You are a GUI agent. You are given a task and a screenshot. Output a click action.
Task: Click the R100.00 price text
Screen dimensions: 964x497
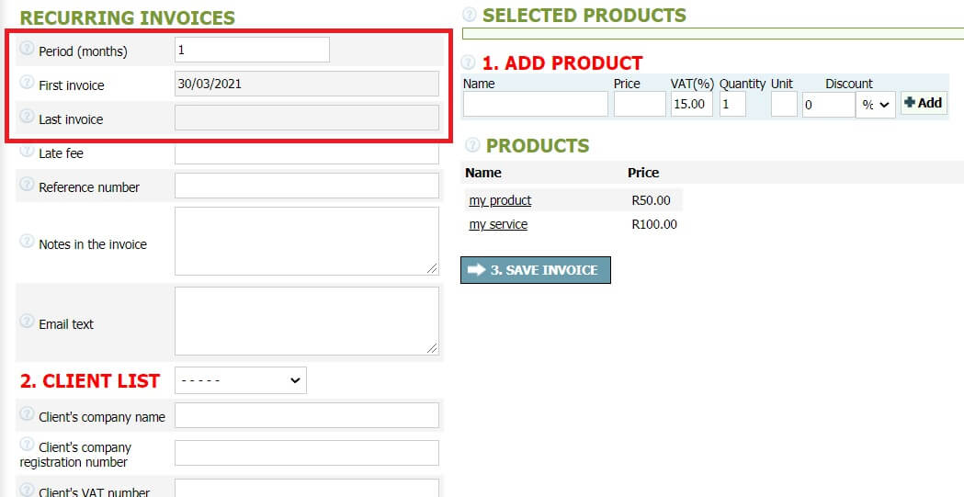click(654, 224)
